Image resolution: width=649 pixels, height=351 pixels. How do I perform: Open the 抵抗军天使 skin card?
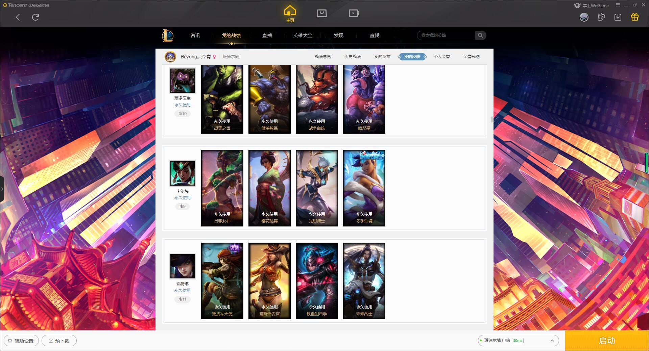coord(222,281)
